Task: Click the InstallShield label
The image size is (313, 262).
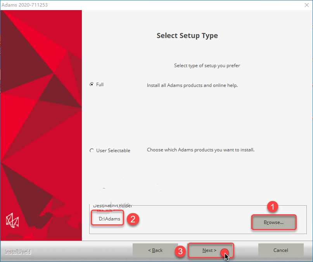Action: click(x=18, y=252)
